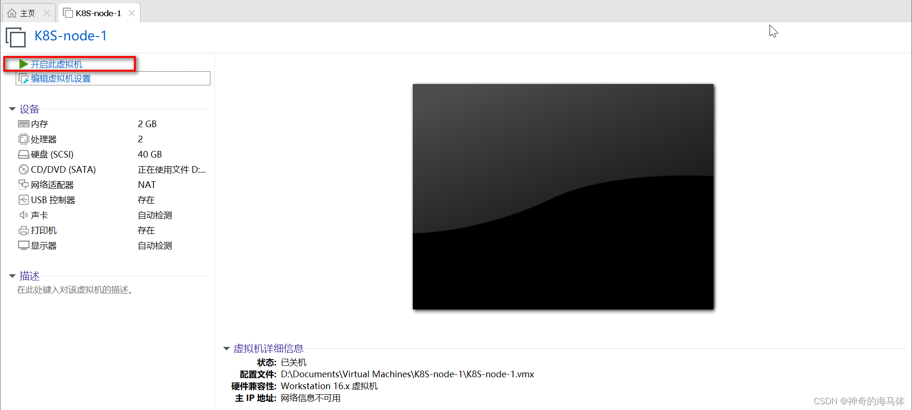Click the state value 已关机

294,362
